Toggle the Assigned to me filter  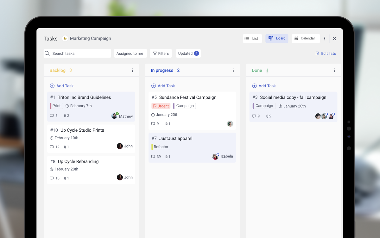point(130,53)
